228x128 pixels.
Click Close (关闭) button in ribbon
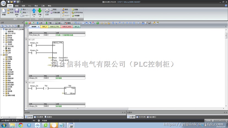(x=10, y=13)
